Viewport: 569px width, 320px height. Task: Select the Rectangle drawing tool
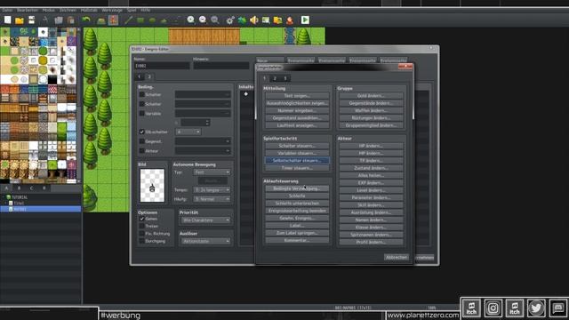[x=140, y=20]
